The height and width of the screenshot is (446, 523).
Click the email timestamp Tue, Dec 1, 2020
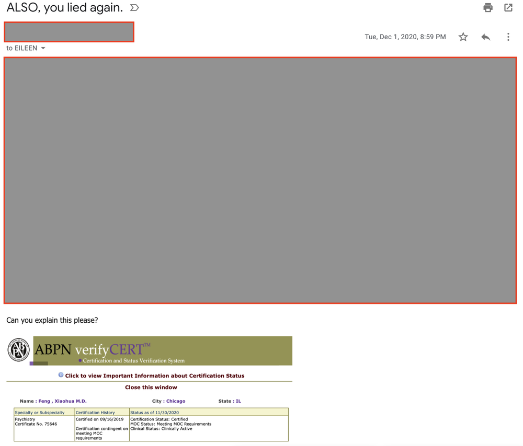(x=405, y=37)
